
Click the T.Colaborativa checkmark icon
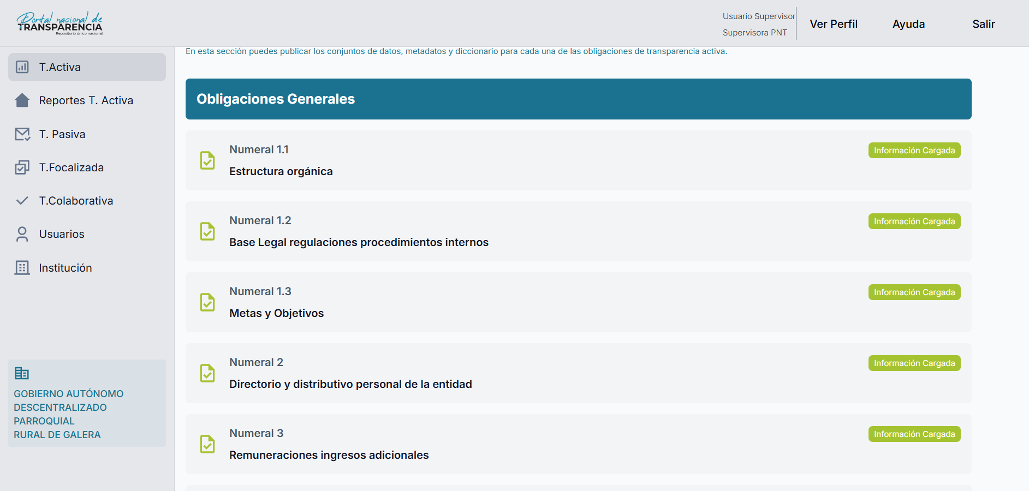[22, 201]
